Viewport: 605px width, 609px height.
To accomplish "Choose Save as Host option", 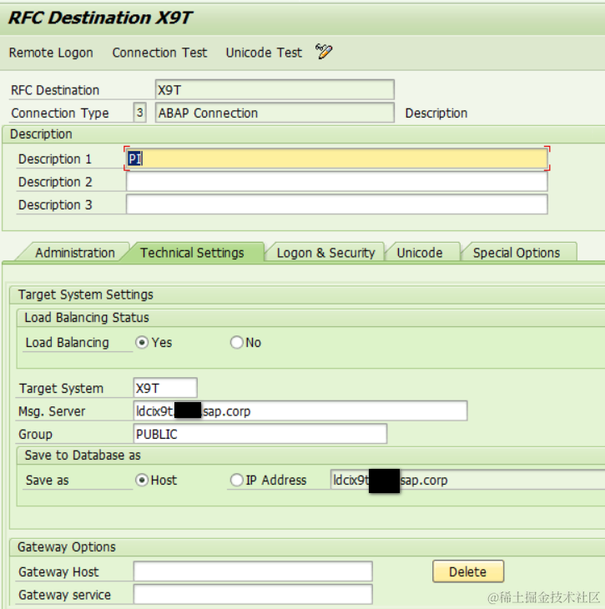I will click(142, 480).
